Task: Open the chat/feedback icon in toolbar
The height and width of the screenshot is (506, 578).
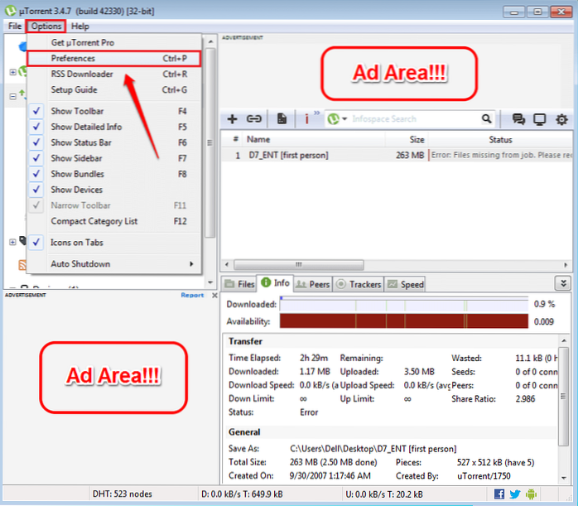Action: pos(519,119)
